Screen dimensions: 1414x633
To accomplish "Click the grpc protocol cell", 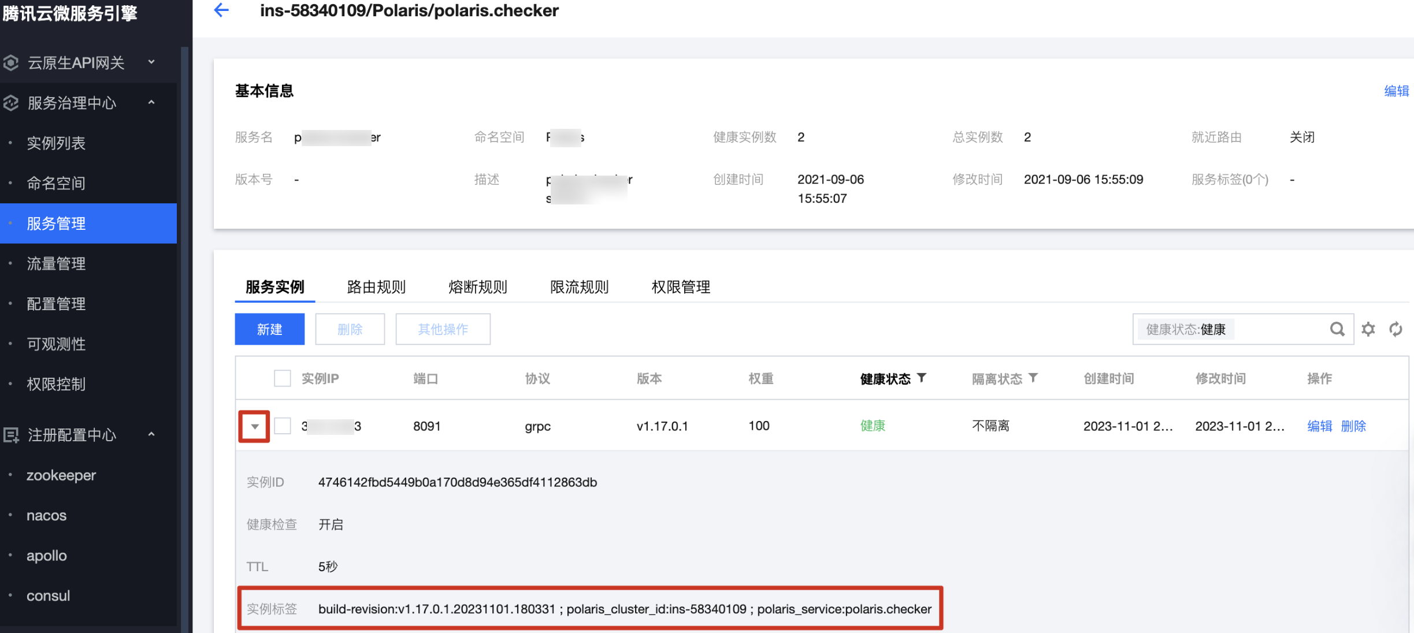I will (537, 426).
